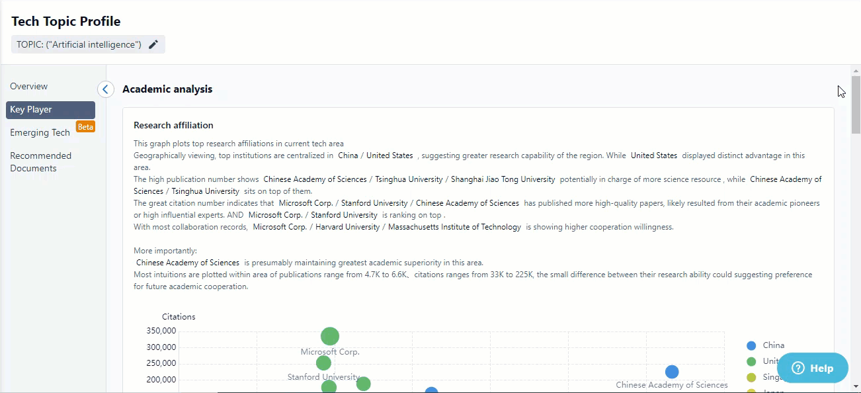Click the Microsoft Corp. bubble on chart

coord(330,336)
